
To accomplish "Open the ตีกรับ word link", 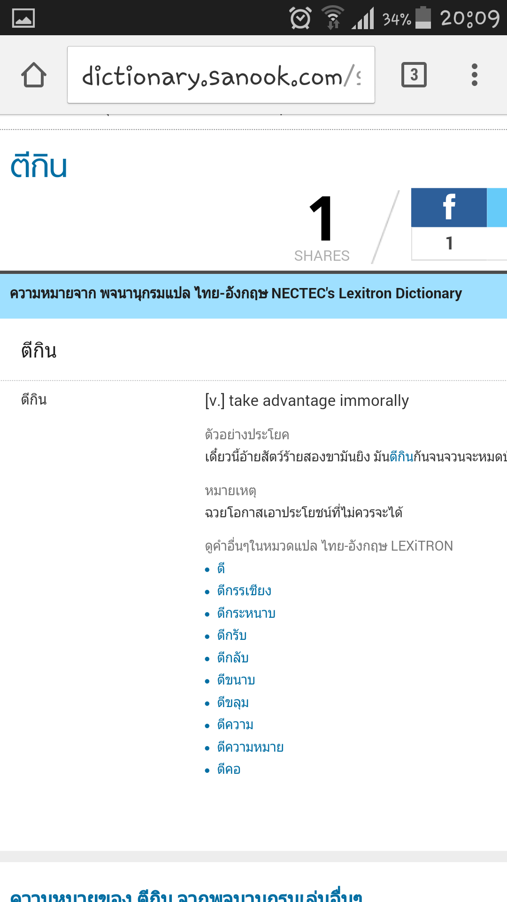I will coord(231,635).
